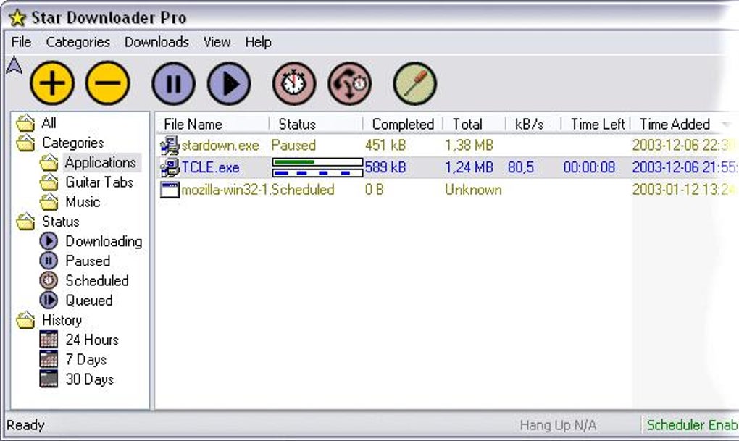The height and width of the screenshot is (441, 739).
Task: Click the TCLE.exe file icon
Action: point(170,167)
